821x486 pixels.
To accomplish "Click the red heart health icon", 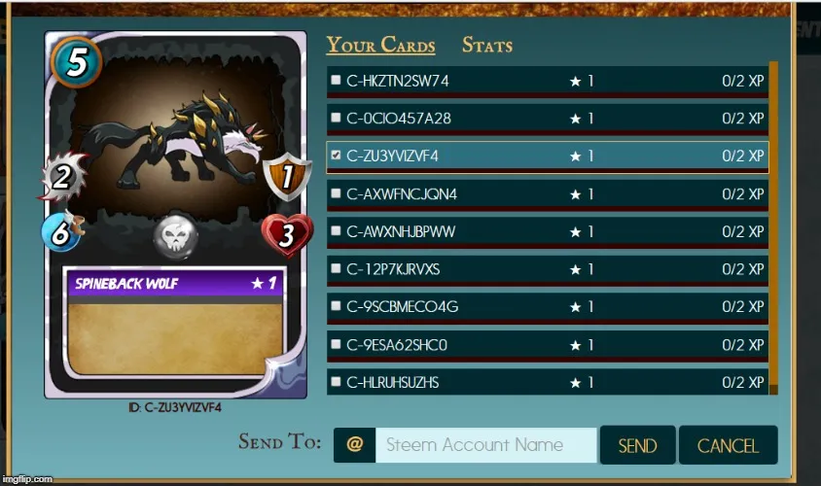I will pos(287,235).
